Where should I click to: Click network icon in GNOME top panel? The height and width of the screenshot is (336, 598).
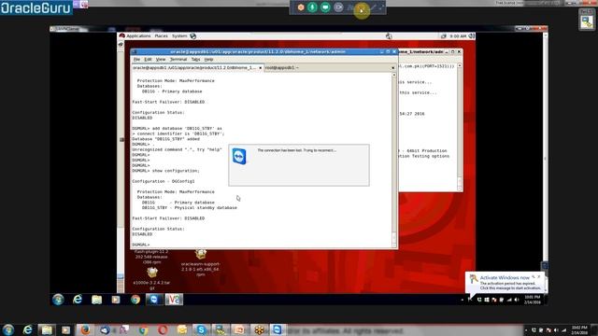pyautogui.click(x=444, y=36)
